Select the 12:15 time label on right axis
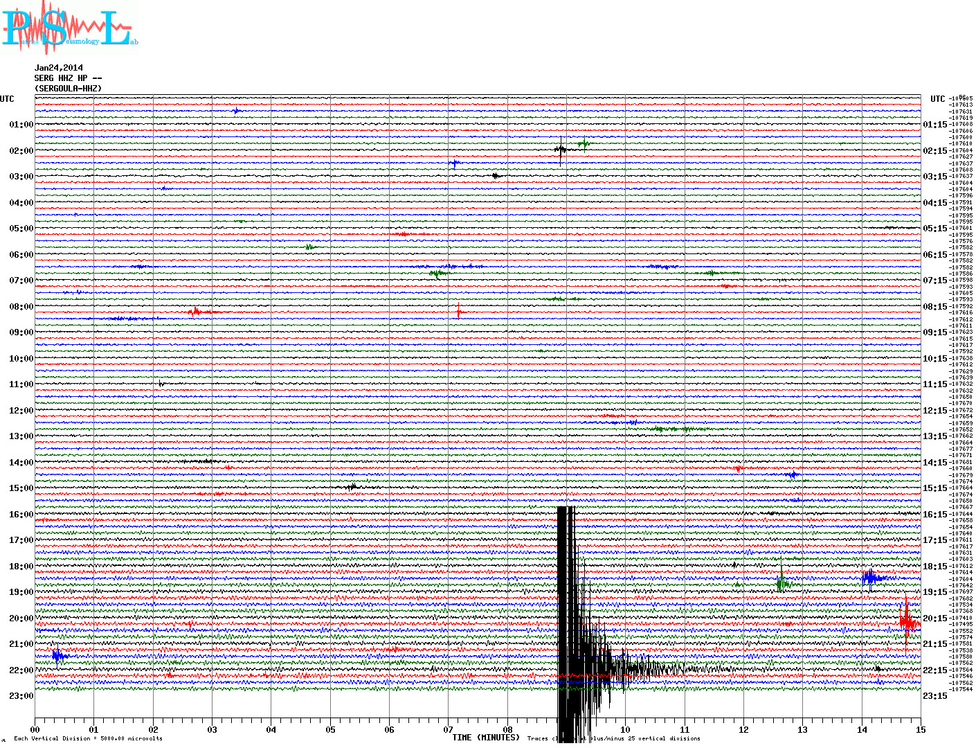The height and width of the screenshot is (748, 976). [x=934, y=411]
